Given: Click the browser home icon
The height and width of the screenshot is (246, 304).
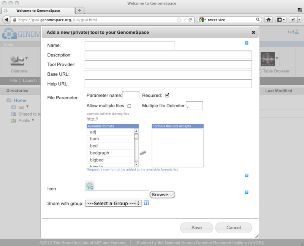Looking at the screenshot, I should coord(269,20).
